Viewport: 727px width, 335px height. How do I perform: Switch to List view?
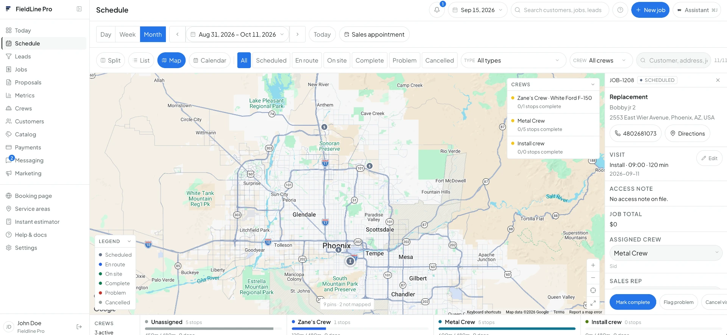141,61
